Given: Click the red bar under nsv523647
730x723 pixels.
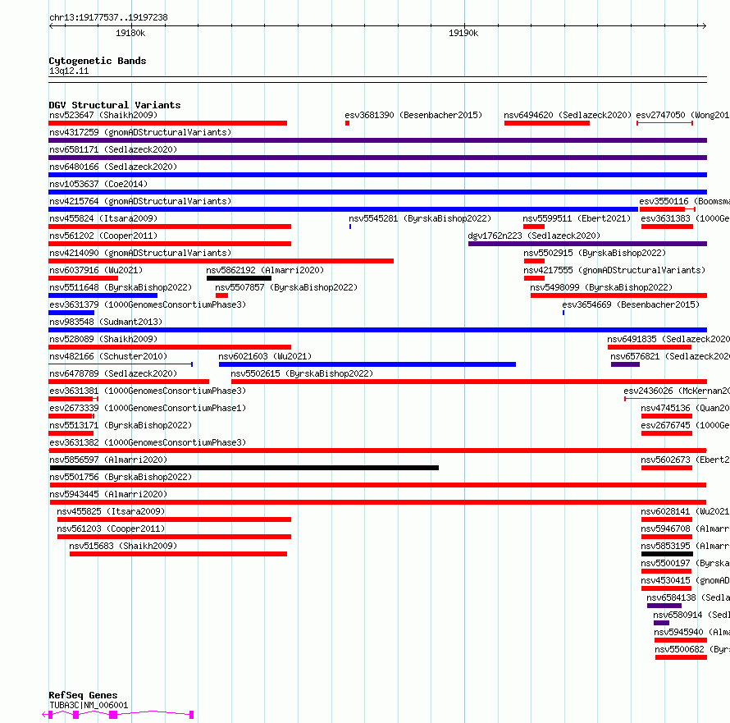Looking at the screenshot, I should click(x=167, y=123).
